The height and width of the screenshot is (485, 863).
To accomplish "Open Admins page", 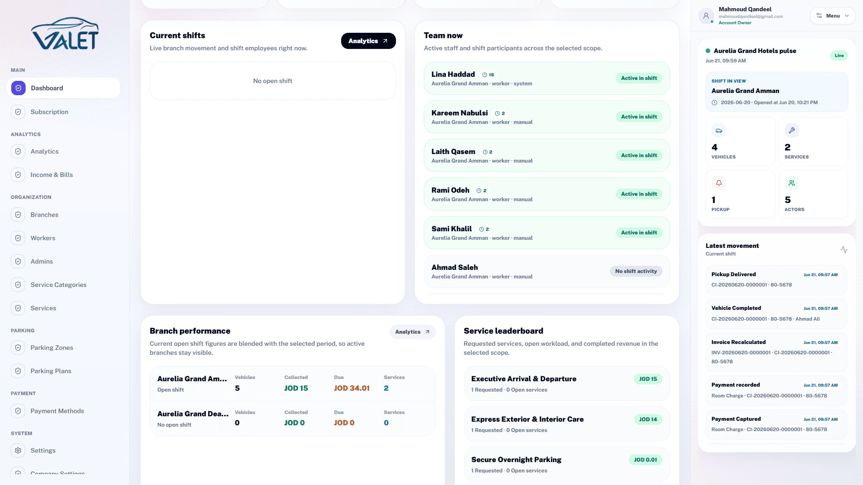I will tap(64, 261).
